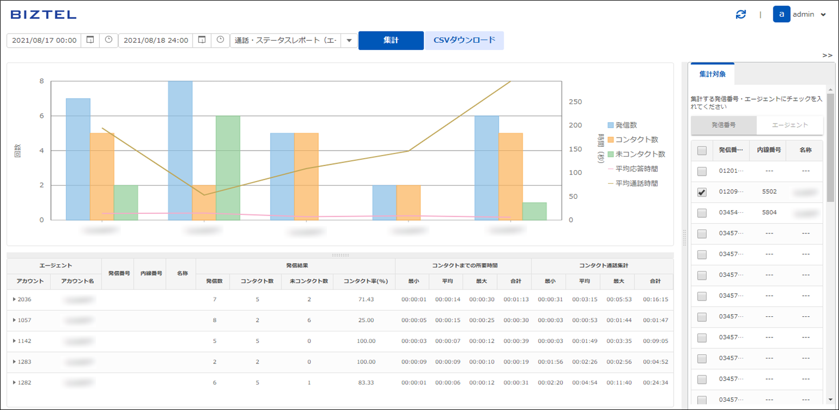Check the checkbox for extension 5804
The image size is (839, 410).
tap(702, 213)
